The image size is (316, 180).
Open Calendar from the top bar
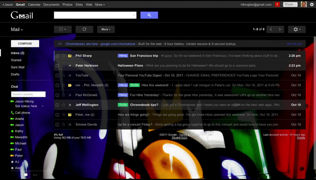pyautogui.click(x=34, y=4)
